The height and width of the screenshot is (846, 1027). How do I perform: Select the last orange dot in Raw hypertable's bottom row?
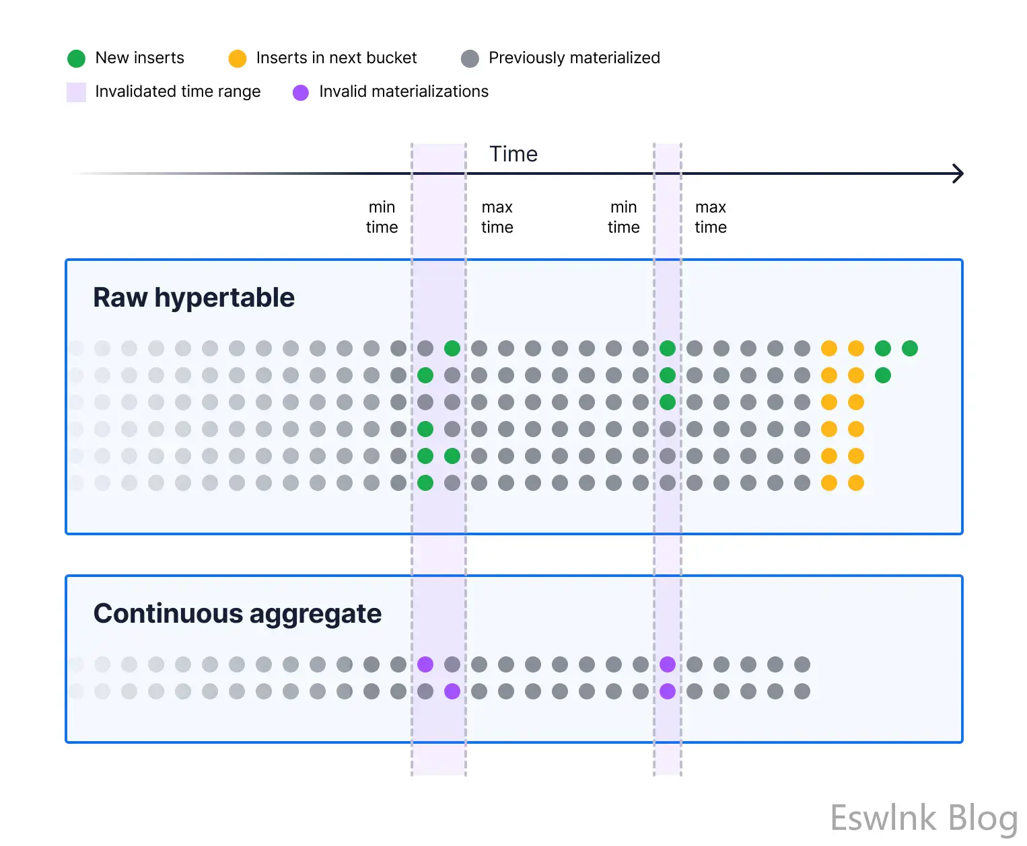(856, 483)
